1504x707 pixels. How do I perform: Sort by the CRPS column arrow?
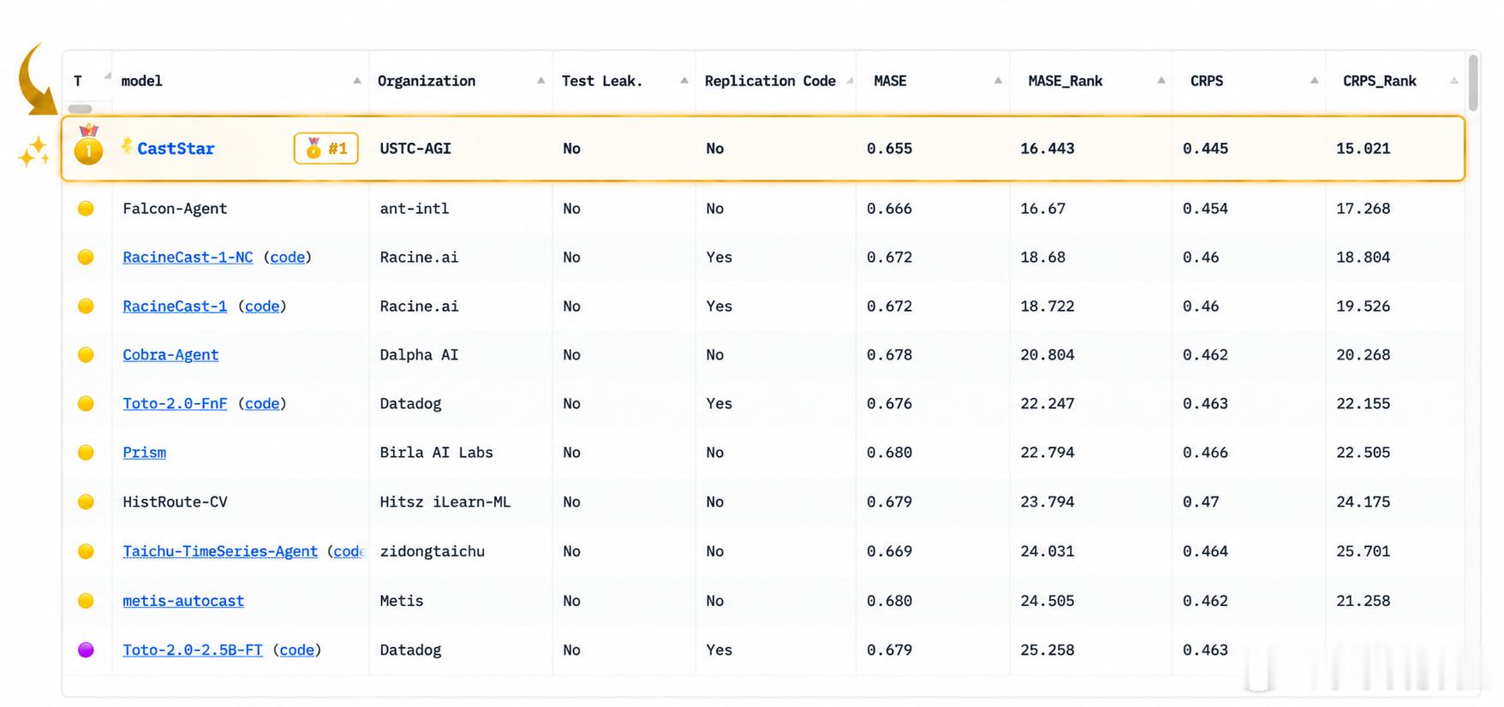(x=1314, y=80)
